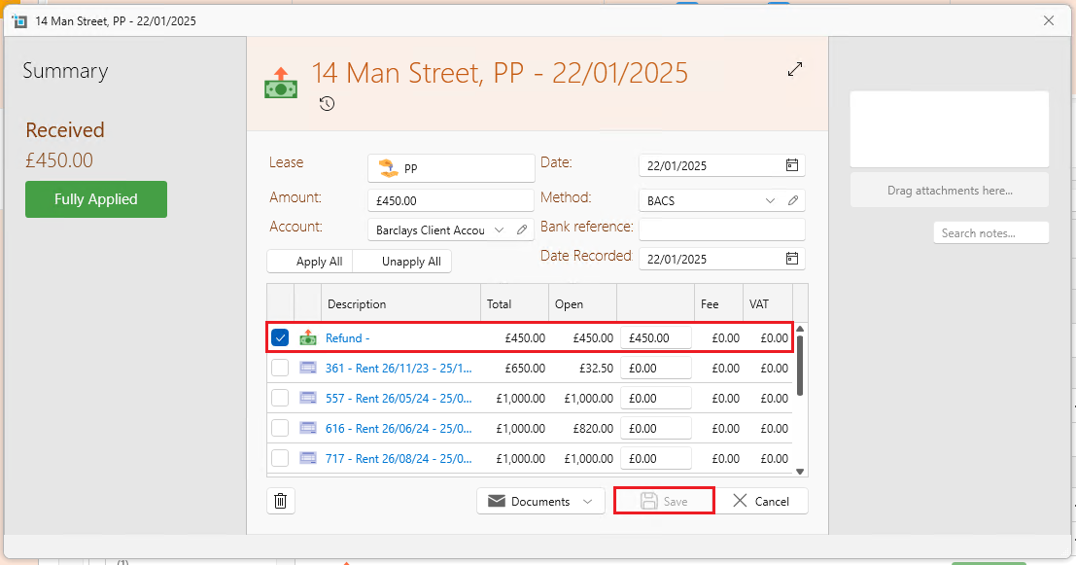
Task: Tick the checkbox for 616 - Rent
Action: point(280,429)
